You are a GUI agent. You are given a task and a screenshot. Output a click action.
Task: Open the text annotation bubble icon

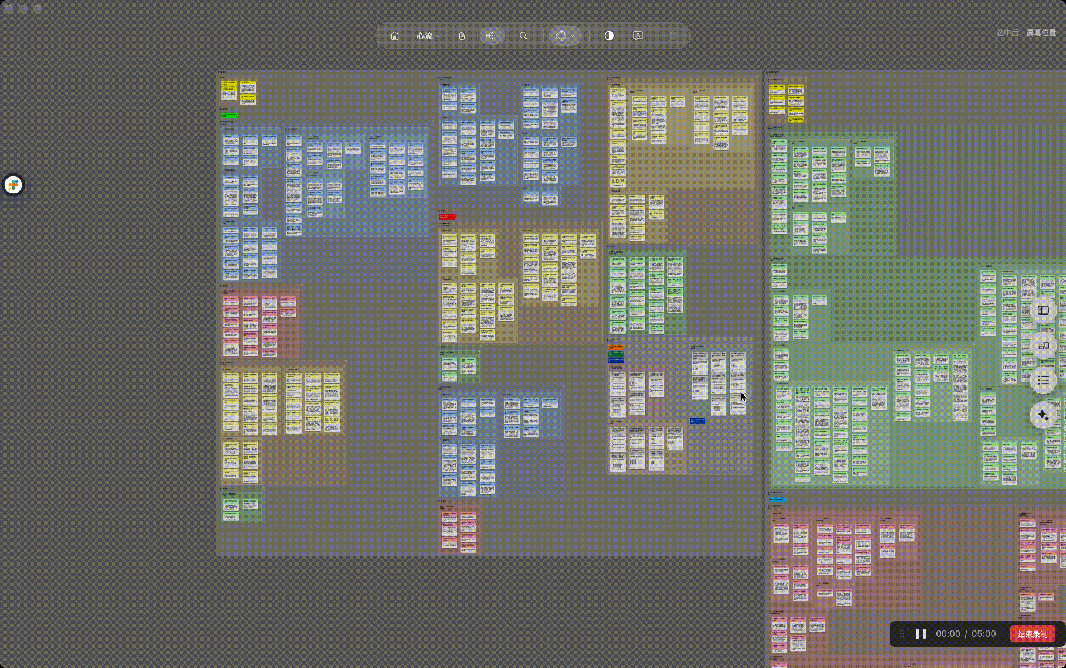click(638, 36)
